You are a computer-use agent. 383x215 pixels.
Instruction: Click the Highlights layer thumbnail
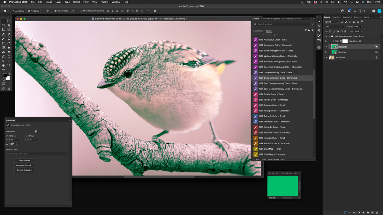click(334, 47)
